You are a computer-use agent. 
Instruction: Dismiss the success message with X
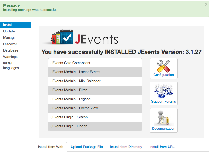coord(206,5)
